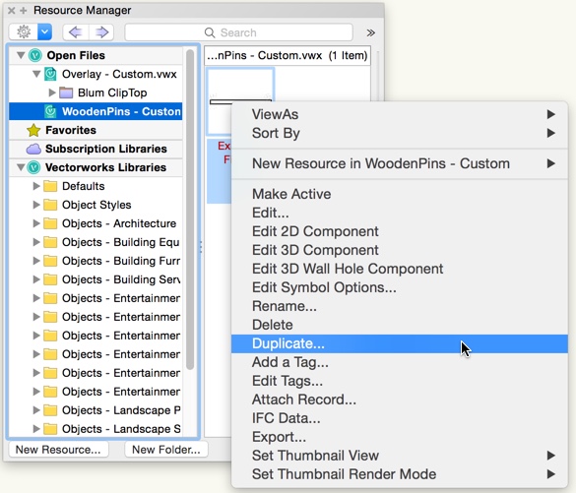The image size is (576, 493).
Task: Go back with the left arrow button
Action: coord(75,32)
